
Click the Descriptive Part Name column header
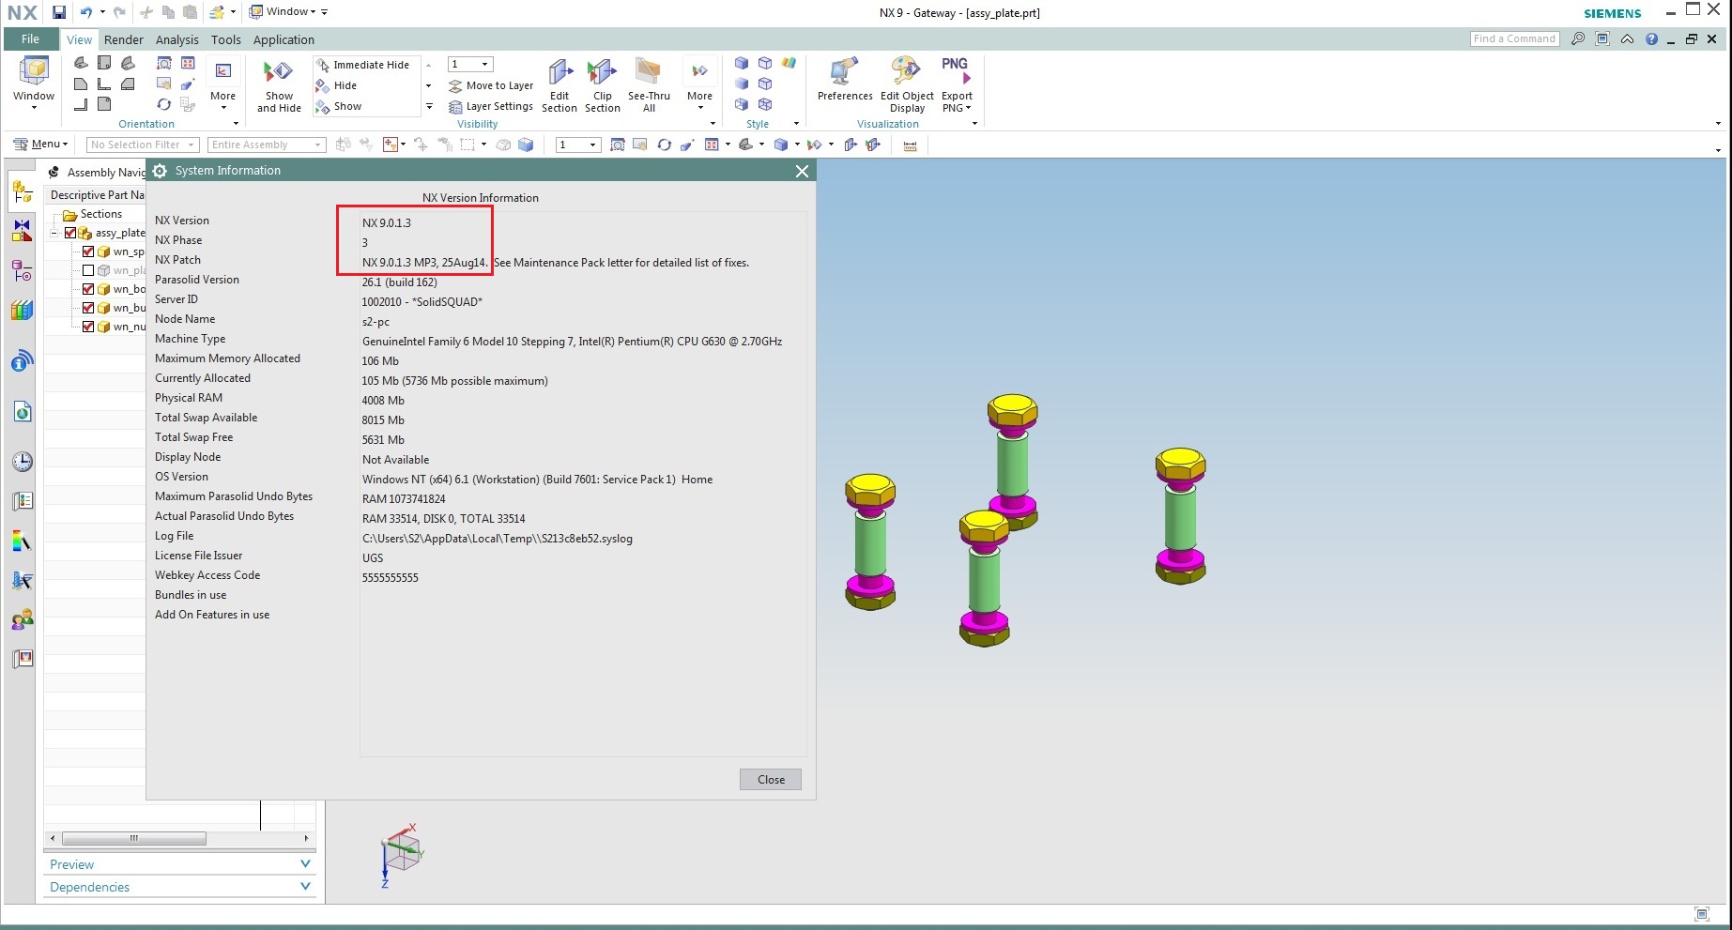coord(96,195)
